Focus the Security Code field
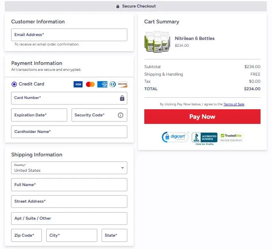Viewport: 272px width, 249px height. [x=99, y=115]
